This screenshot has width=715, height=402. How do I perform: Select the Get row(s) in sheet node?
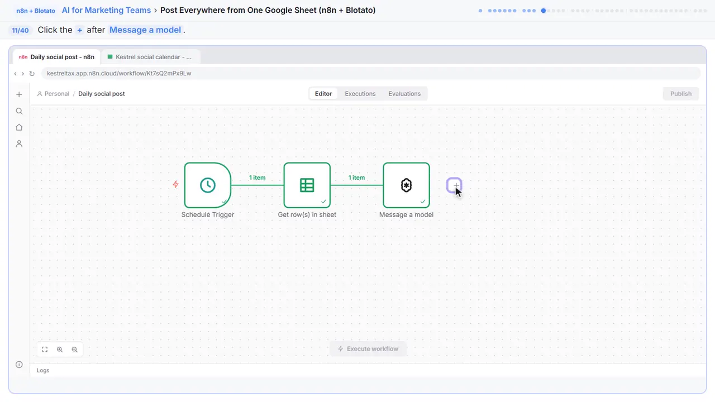click(x=307, y=185)
